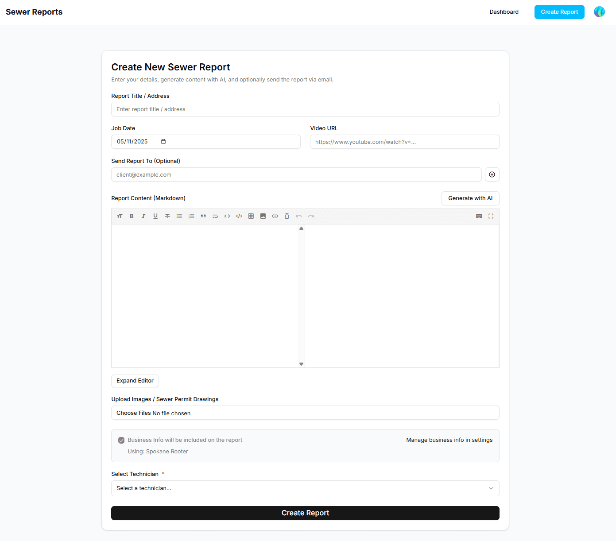Screen dimensions: 616x541
Task: Toggle bold formatting in the editor
Action: (132, 216)
